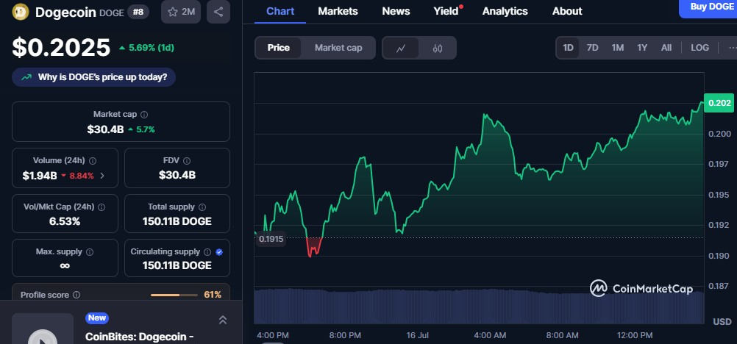The image size is (737, 344).
Task: Select the 1Y time range
Action: [x=642, y=48]
